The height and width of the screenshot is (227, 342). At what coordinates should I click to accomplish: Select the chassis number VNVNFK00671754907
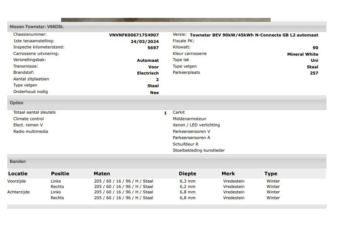click(x=134, y=35)
